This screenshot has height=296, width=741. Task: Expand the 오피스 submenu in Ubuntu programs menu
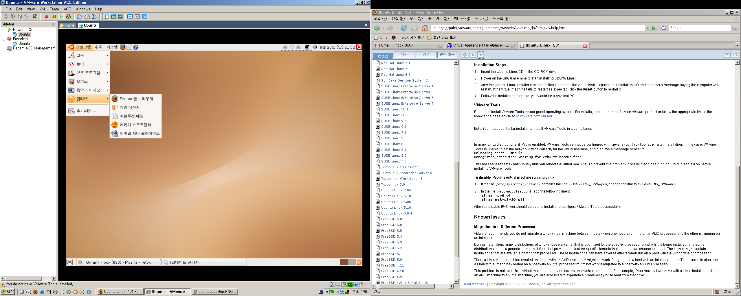88,81
